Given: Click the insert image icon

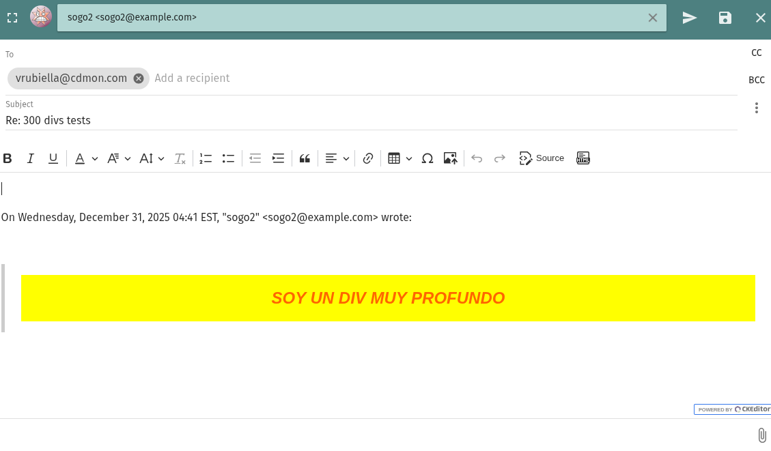Looking at the screenshot, I should pyautogui.click(x=450, y=158).
